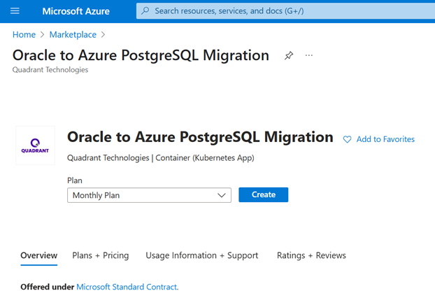Click the chevron after the Marketplace breadcrumb
Image resolution: width=435 pixels, height=293 pixels.
click(x=104, y=34)
